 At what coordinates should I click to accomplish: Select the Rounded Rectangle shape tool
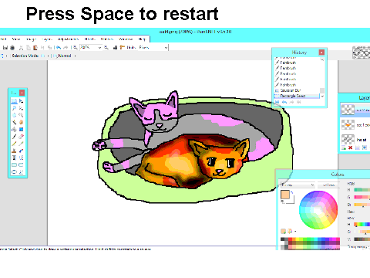21,164
